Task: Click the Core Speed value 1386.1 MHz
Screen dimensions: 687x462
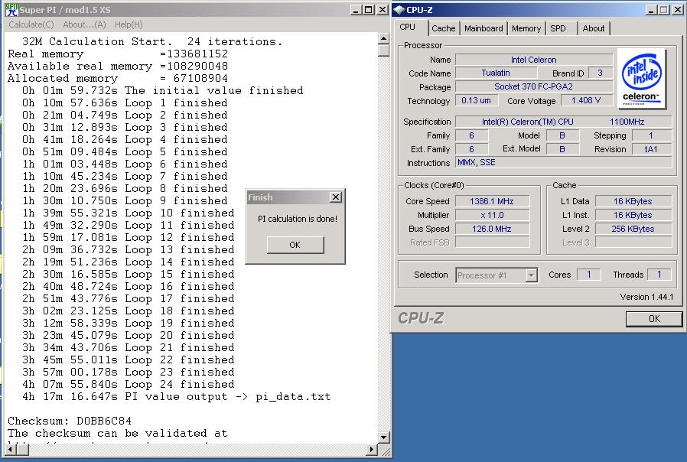Action: click(492, 201)
